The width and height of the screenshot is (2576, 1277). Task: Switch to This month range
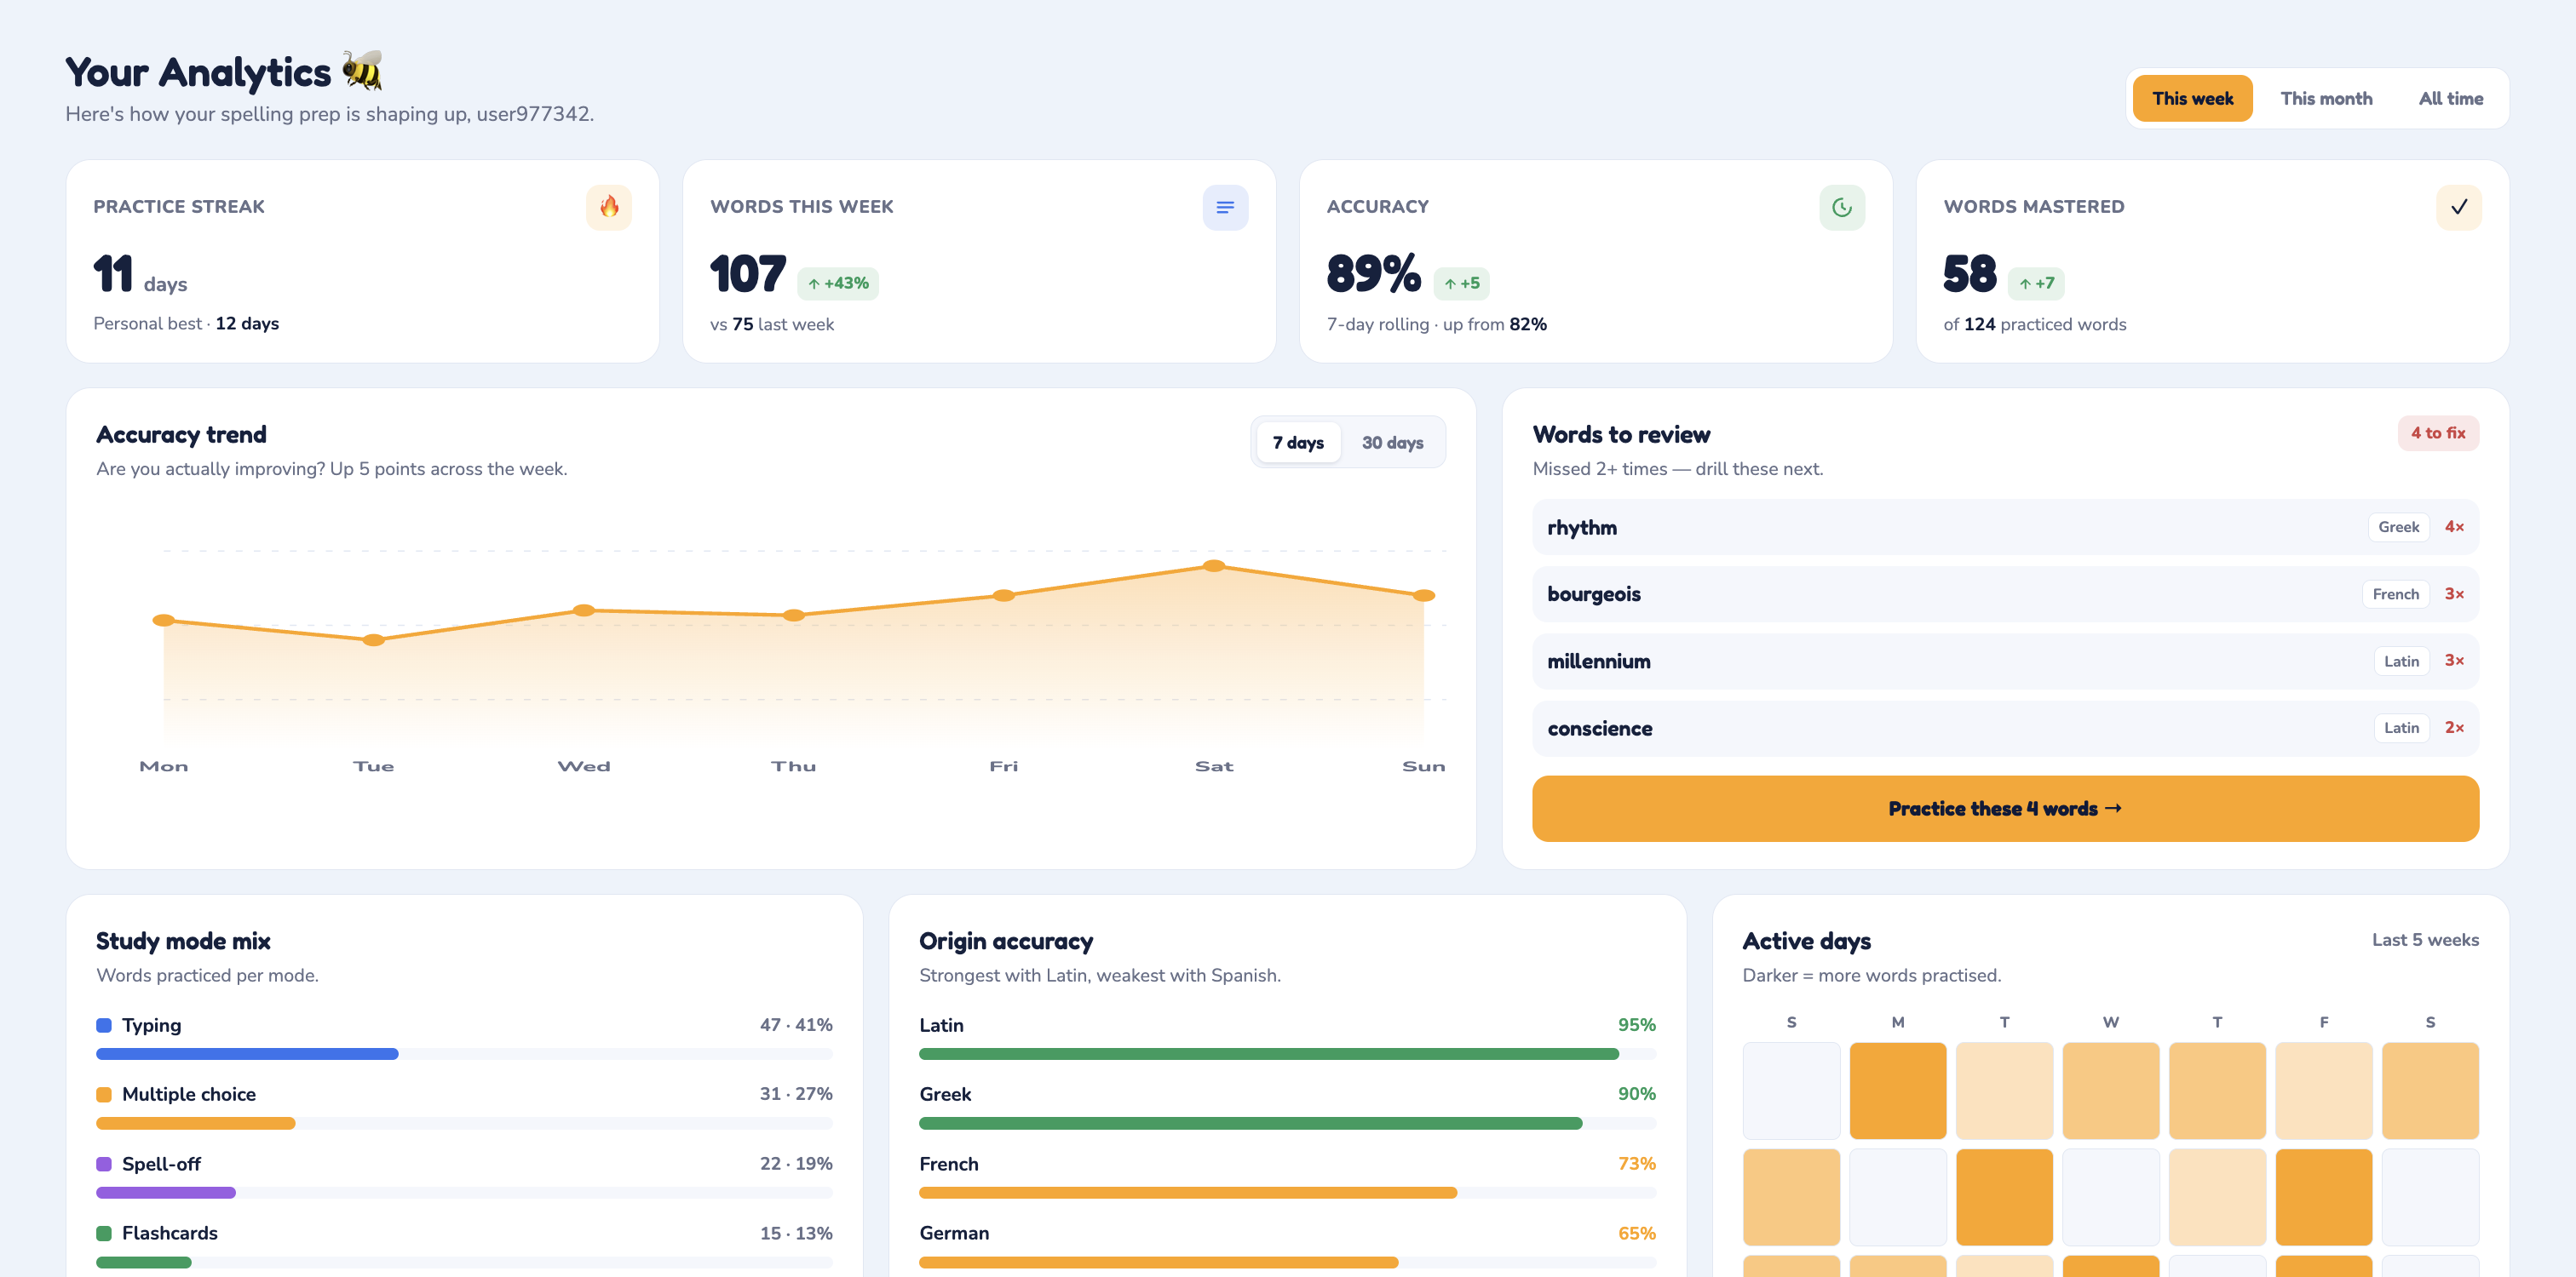click(2326, 98)
